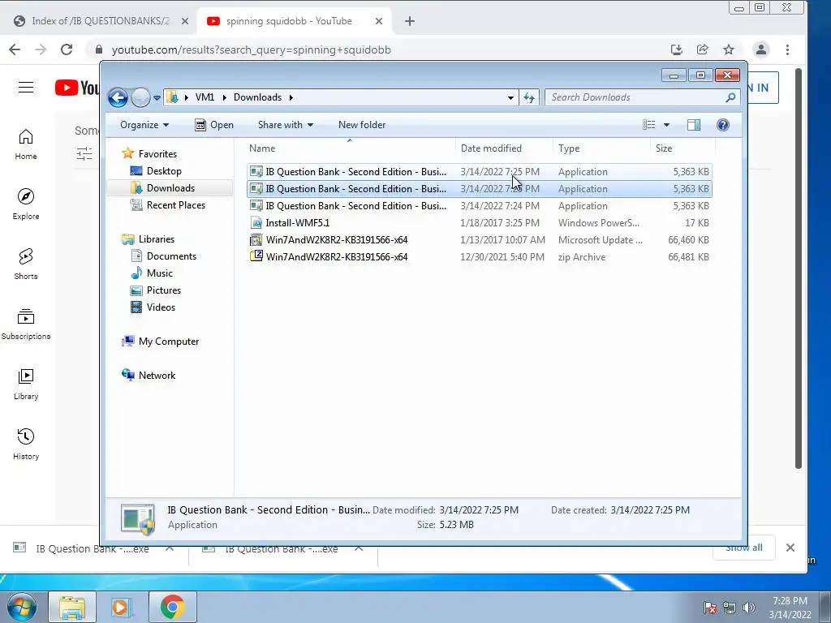The height and width of the screenshot is (623, 831).
Task: Open YouTube Shorts in sidebar
Action: [26, 264]
